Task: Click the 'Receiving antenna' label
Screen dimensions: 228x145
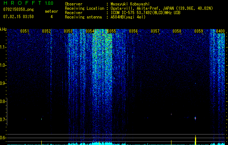Action: click(83, 17)
